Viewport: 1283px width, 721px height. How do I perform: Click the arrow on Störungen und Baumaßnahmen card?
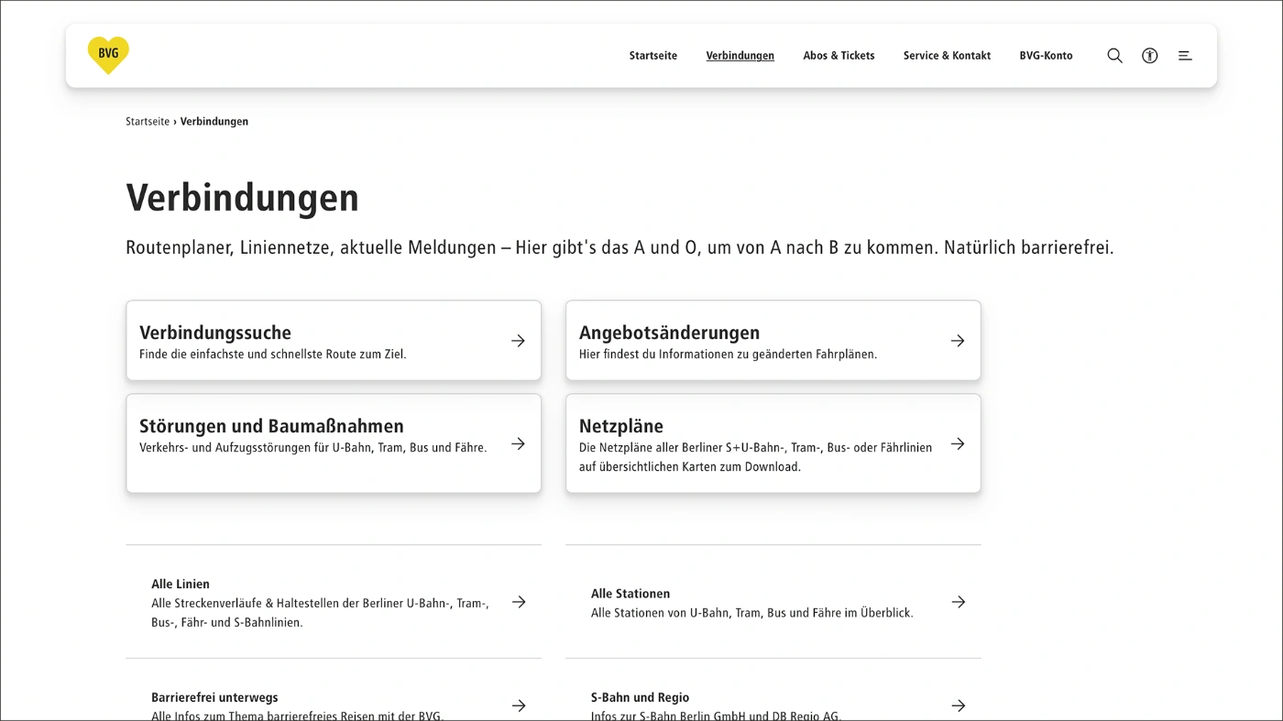coord(518,443)
